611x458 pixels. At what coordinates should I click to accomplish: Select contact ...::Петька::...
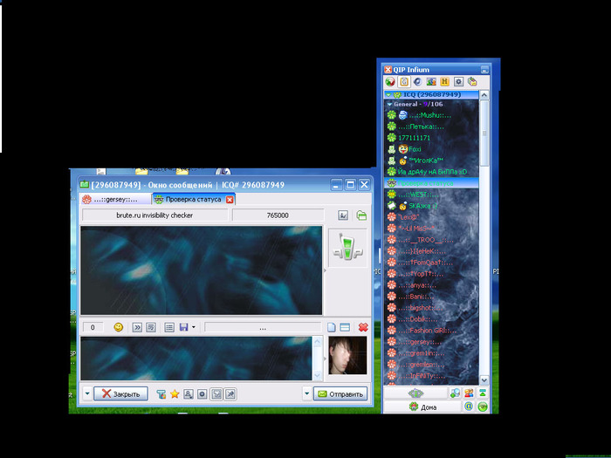coord(431,126)
